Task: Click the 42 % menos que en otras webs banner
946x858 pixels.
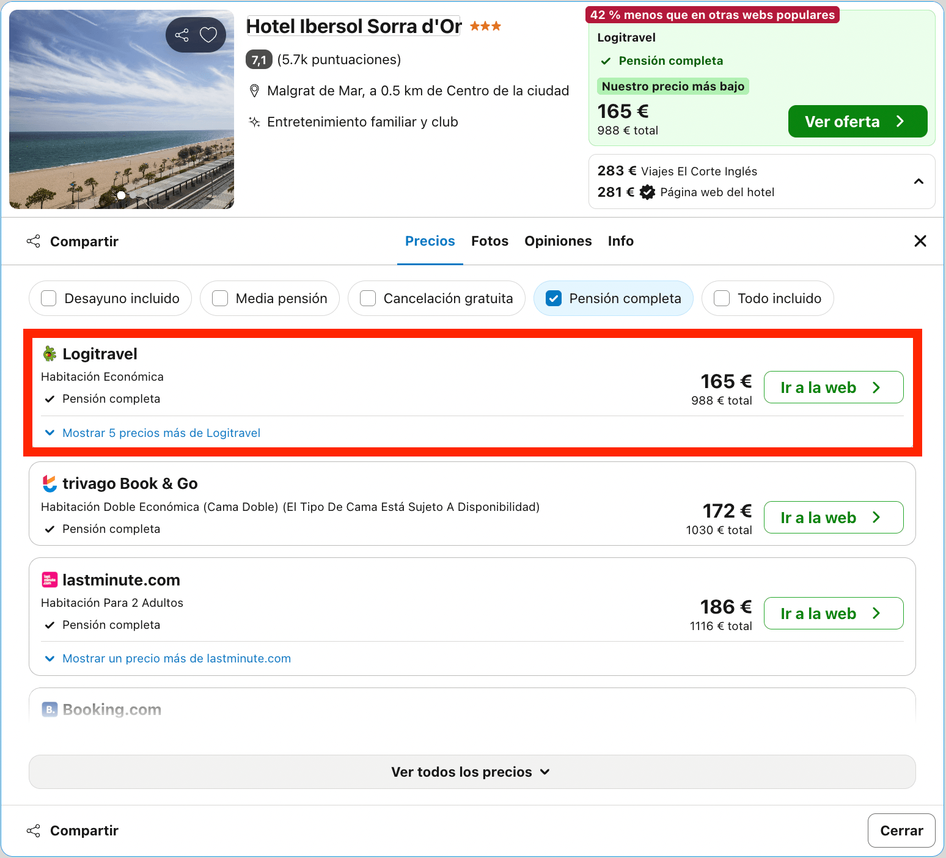Action: [x=713, y=15]
